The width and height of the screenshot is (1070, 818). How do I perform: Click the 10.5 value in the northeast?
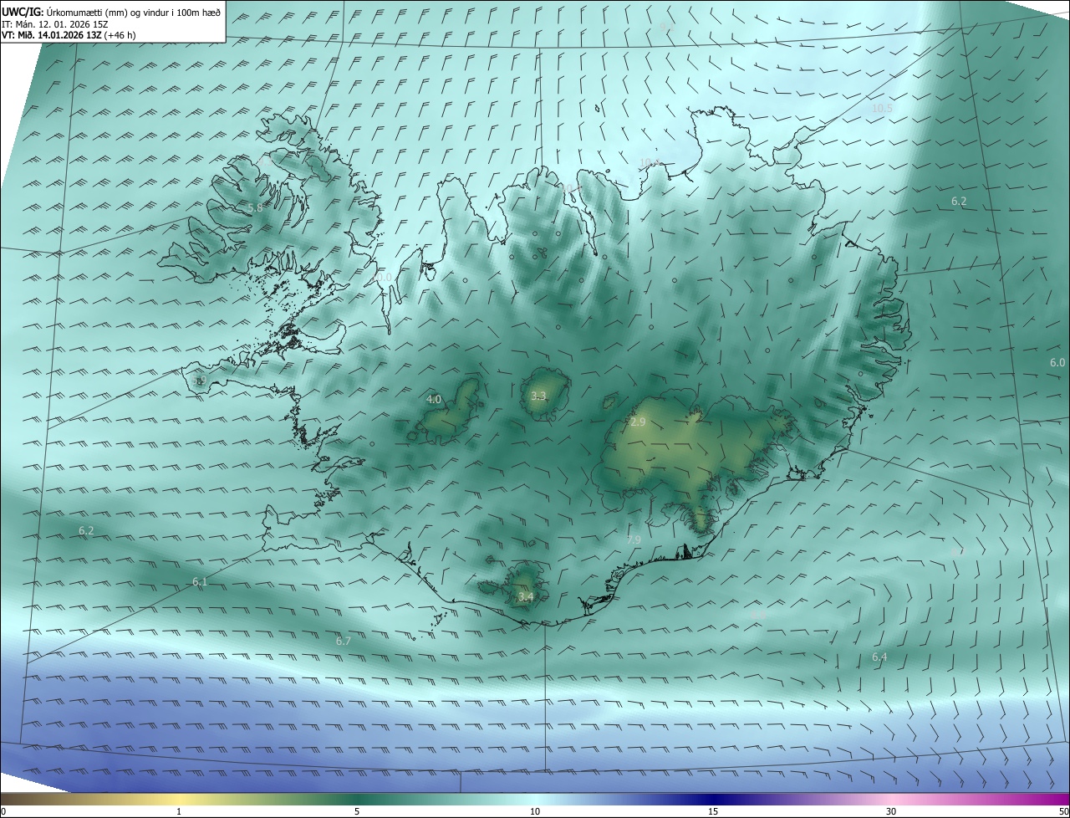[882, 108]
